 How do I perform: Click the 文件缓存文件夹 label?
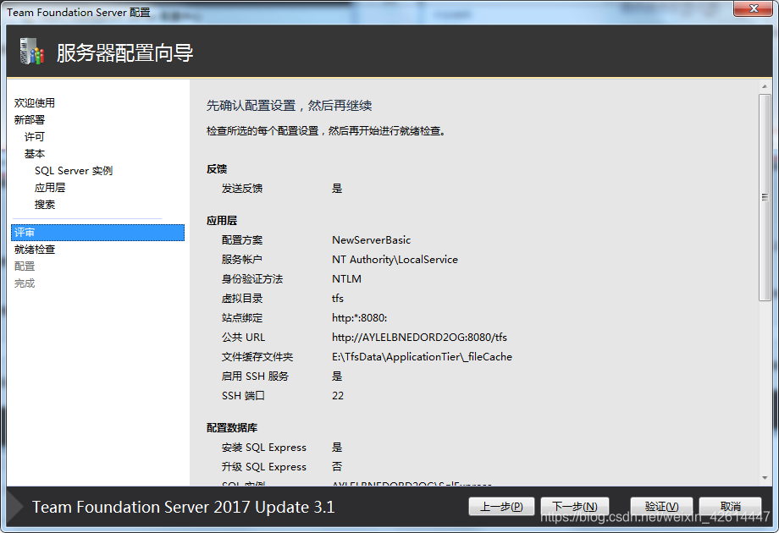point(257,357)
